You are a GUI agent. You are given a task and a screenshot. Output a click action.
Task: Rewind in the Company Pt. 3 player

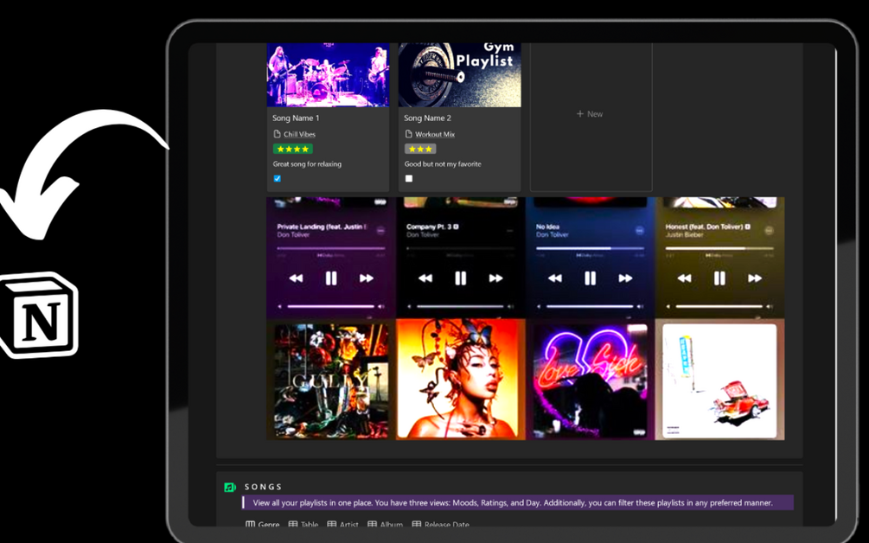425,278
